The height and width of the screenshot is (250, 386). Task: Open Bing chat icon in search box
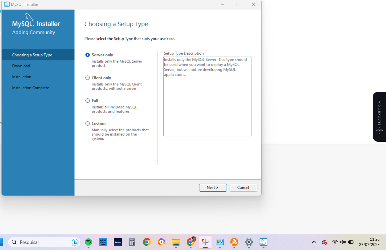pos(75,242)
